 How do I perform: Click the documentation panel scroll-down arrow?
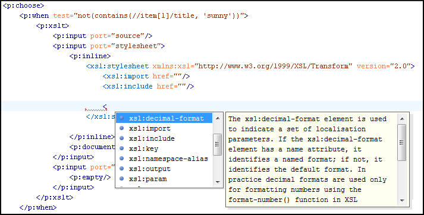(x=402, y=200)
